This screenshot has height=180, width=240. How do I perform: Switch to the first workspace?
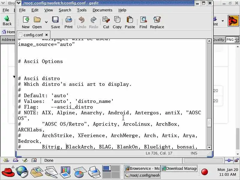(x=107, y=168)
